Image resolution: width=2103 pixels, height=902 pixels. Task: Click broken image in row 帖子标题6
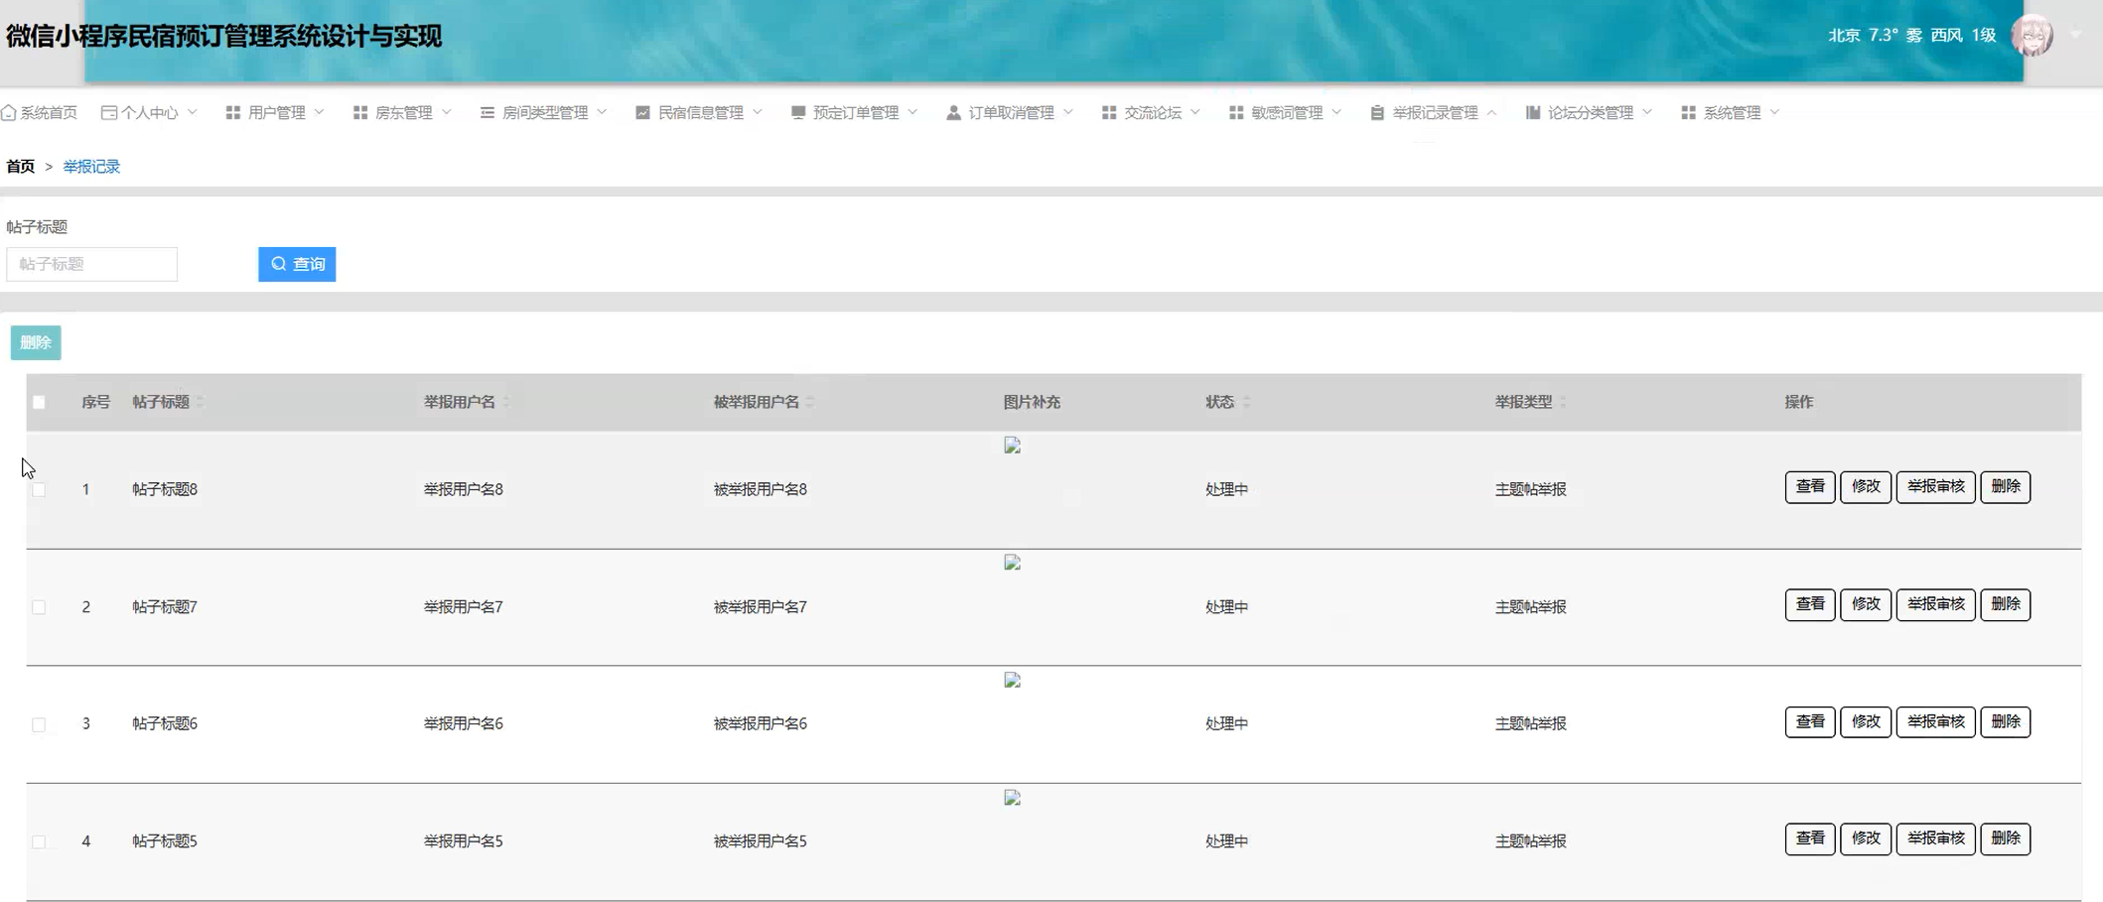tap(1012, 681)
